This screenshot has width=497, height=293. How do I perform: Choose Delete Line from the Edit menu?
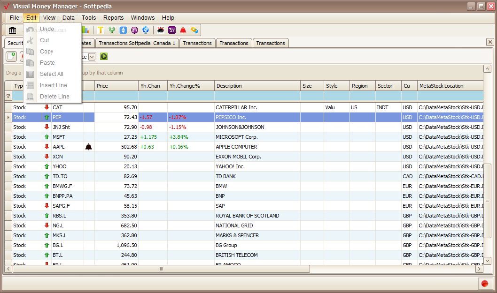(x=53, y=97)
